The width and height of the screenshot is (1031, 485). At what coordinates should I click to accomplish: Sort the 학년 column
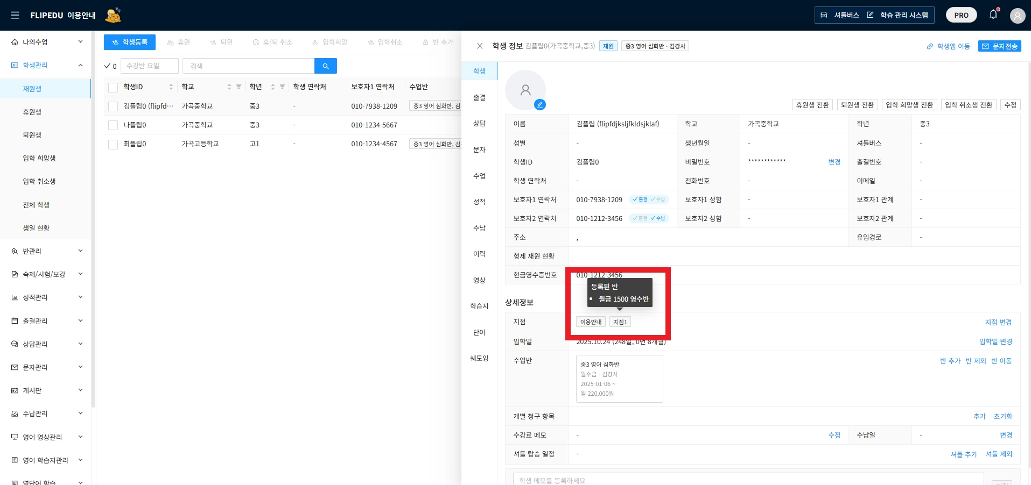[273, 87]
